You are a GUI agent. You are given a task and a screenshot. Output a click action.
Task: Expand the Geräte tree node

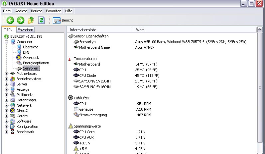coord(6,116)
